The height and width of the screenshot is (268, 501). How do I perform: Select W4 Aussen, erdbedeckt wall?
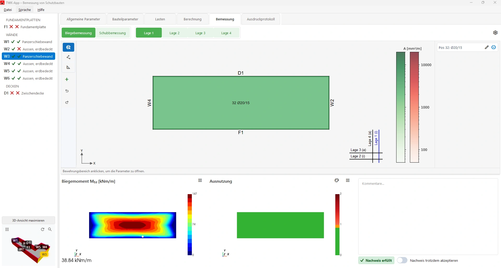(x=28, y=64)
